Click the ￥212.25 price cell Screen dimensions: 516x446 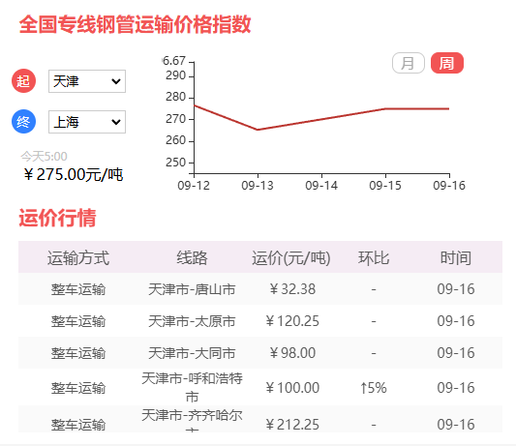pos(292,425)
